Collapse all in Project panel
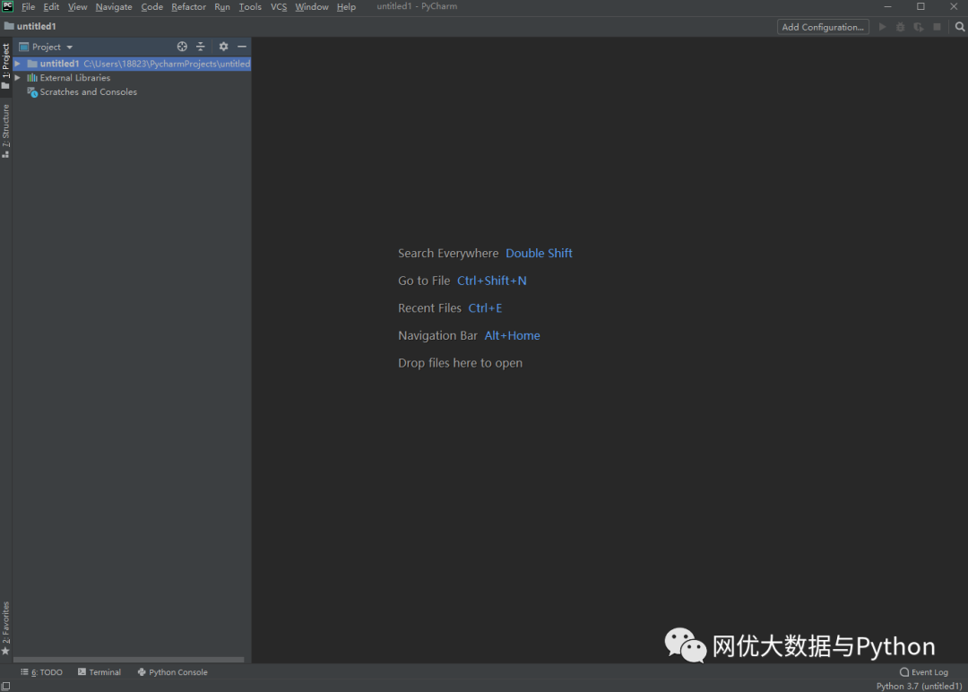This screenshot has height=692, width=968. pos(201,47)
